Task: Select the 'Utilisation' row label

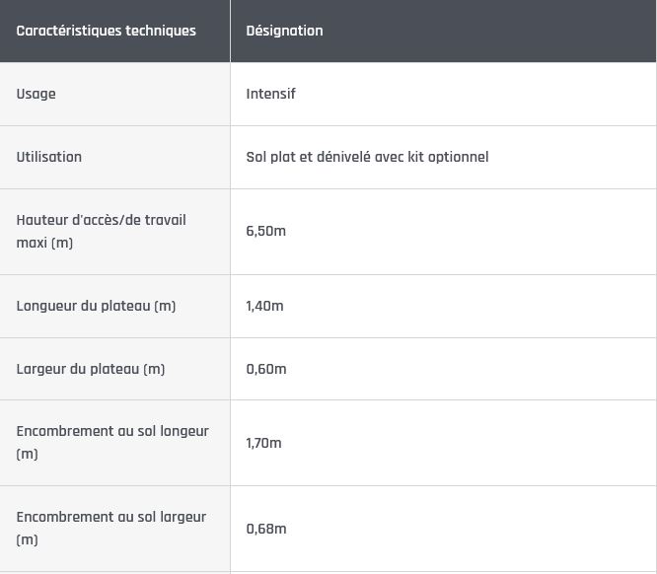Action: (49, 157)
